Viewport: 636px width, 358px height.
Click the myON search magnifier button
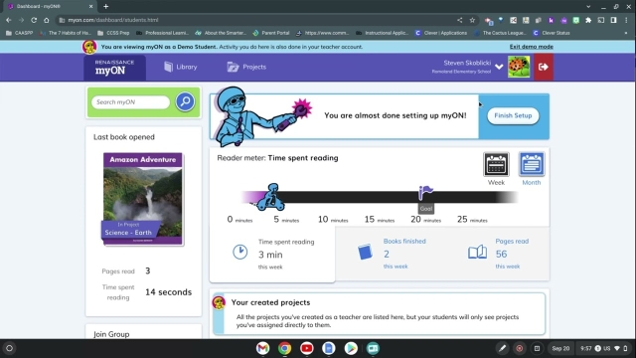[x=185, y=101]
